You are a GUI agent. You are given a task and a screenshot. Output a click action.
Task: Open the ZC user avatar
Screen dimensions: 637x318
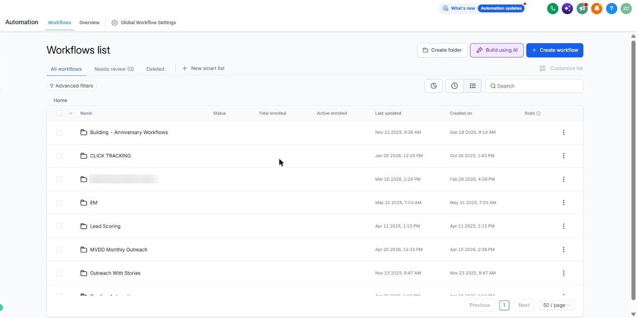click(x=626, y=8)
